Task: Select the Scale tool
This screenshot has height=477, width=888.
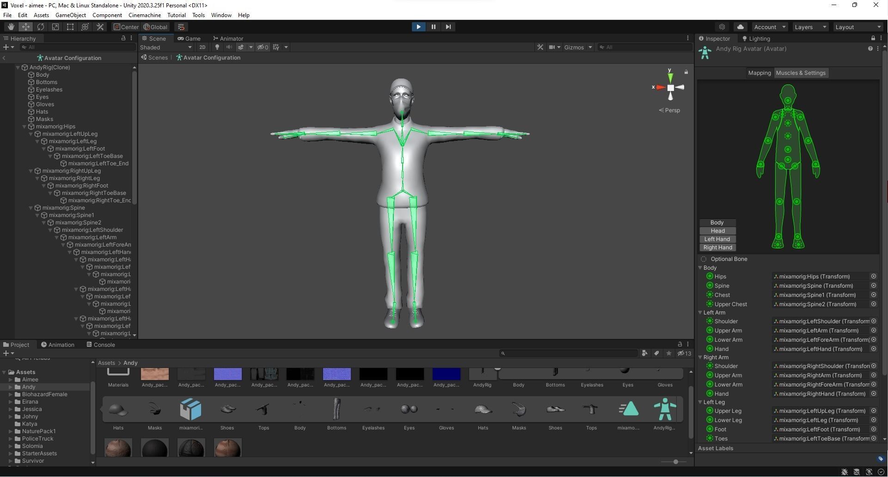Action: click(x=55, y=27)
